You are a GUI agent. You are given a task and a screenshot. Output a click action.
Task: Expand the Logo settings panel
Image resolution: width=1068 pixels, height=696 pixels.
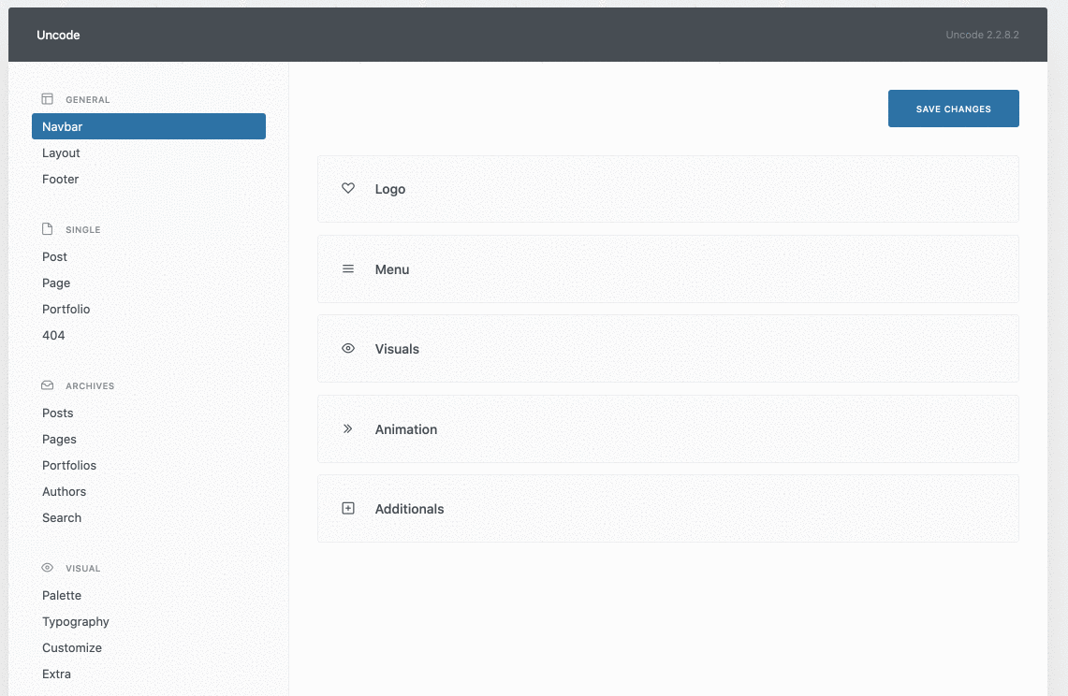coord(668,188)
